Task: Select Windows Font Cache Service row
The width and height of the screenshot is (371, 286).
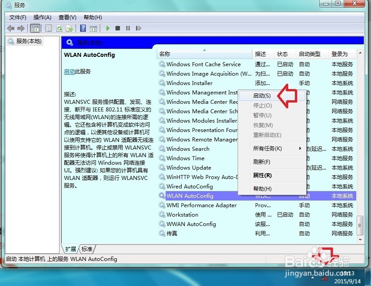Action: (x=257, y=64)
